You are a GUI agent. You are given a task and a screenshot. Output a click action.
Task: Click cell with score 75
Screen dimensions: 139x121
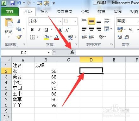[x=46, y=88]
